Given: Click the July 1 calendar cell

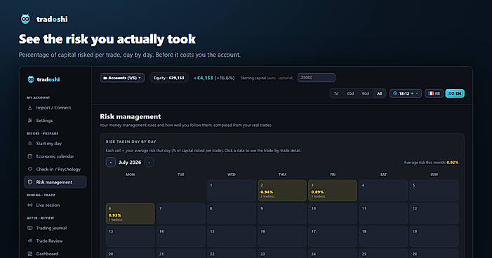Looking at the screenshot, I should click(x=232, y=190).
